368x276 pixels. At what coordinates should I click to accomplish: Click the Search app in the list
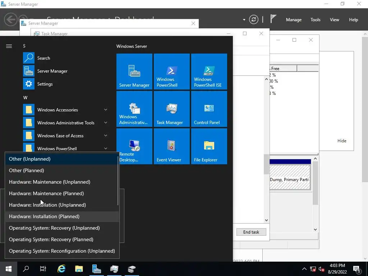point(66,58)
